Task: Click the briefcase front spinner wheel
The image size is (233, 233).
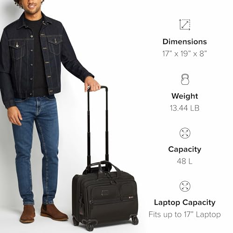Action: tap(90, 227)
